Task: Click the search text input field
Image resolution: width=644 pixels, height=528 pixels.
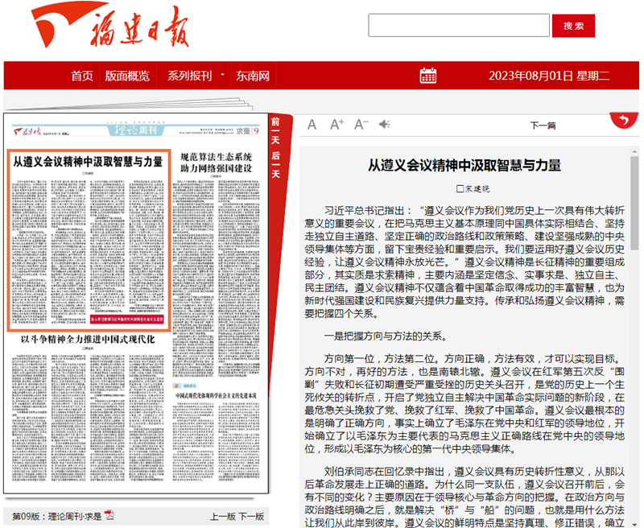Action: pyautogui.click(x=459, y=26)
